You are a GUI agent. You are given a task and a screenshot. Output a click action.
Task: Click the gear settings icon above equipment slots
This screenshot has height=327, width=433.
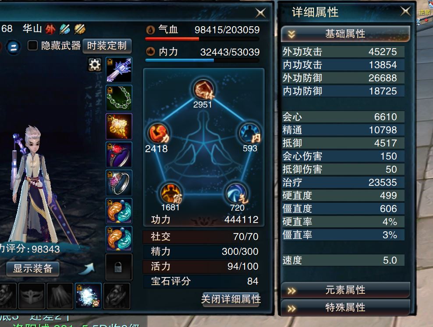[x=94, y=64]
